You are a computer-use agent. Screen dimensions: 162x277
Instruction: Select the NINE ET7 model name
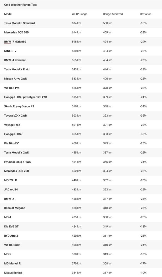coord(11,51)
